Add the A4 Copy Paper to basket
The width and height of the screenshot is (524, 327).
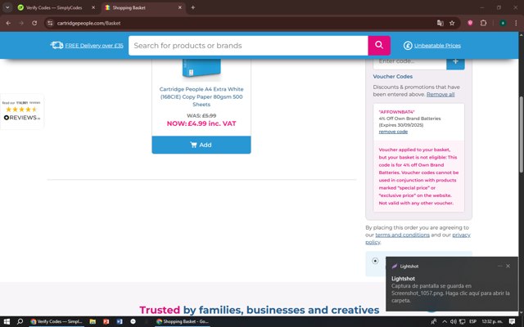(201, 145)
